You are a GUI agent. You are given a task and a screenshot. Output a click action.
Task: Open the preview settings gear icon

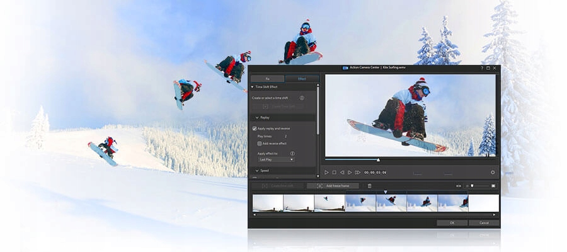point(493,172)
